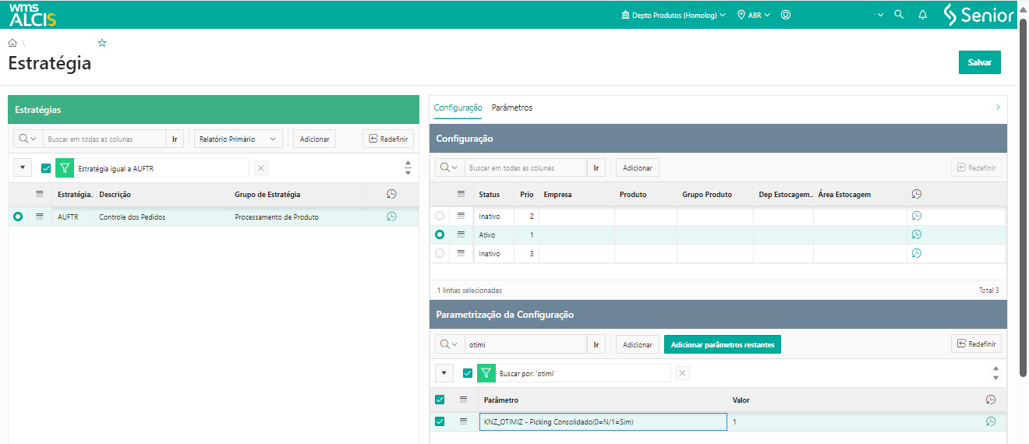Open history column header in Configuração table
Viewport: 1029px width, 444px height.
coord(917,194)
